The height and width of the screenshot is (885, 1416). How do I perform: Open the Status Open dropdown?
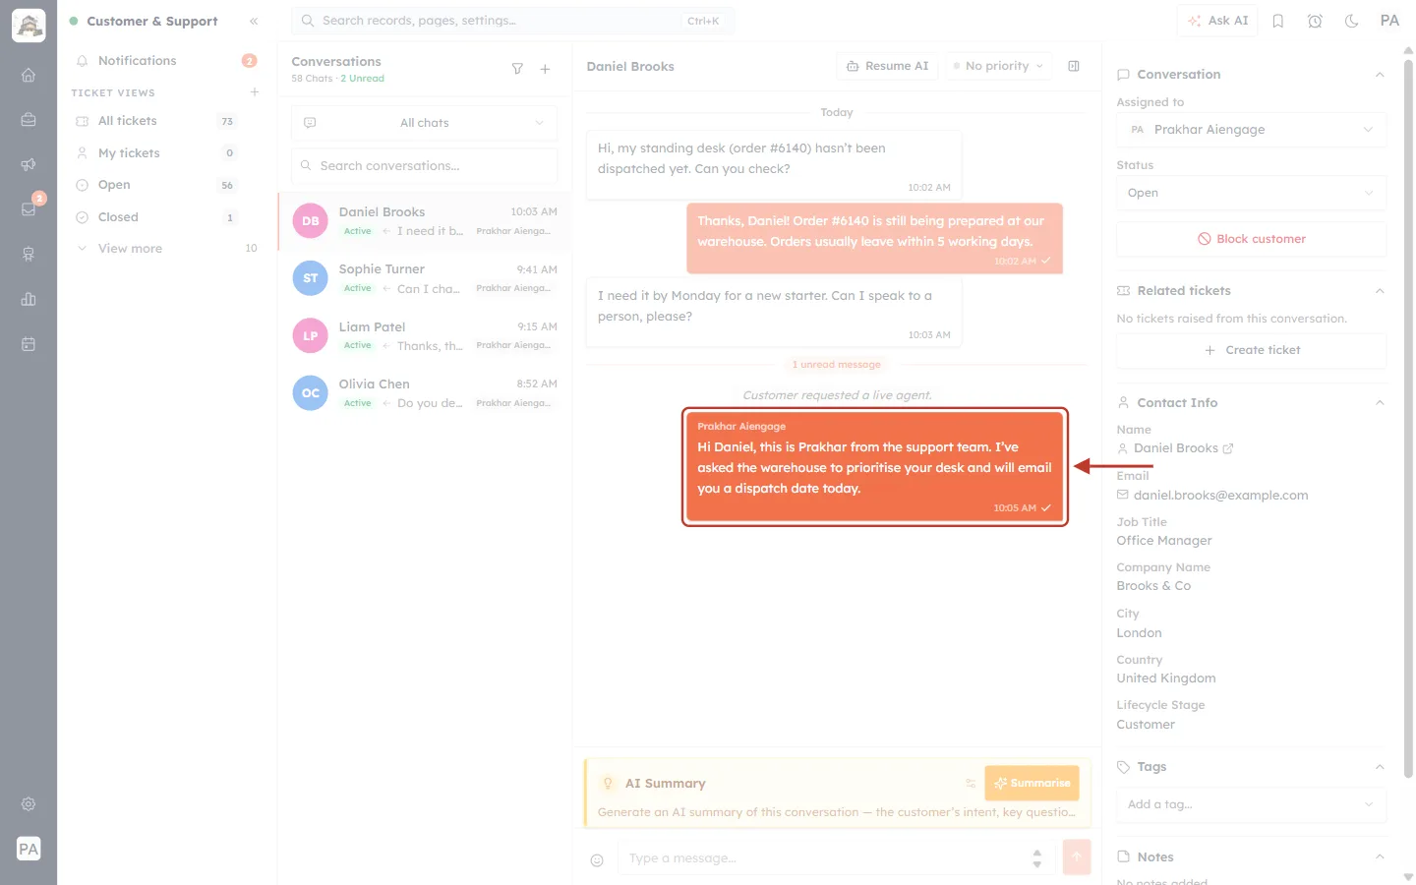pyautogui.click(x=1252, y=193)
